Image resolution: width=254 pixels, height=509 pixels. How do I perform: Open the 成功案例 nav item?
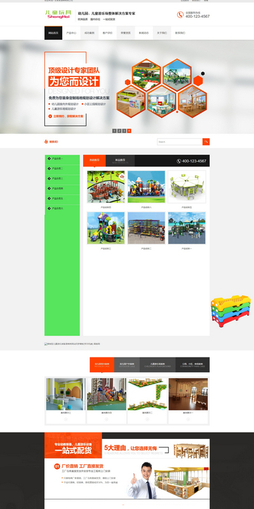tap(90, 33)
